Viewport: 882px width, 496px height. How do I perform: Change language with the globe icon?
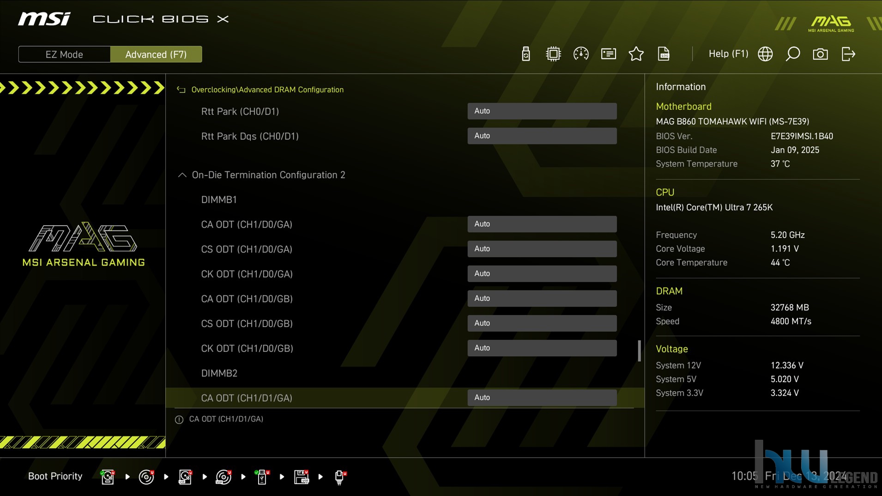(765, 54)
